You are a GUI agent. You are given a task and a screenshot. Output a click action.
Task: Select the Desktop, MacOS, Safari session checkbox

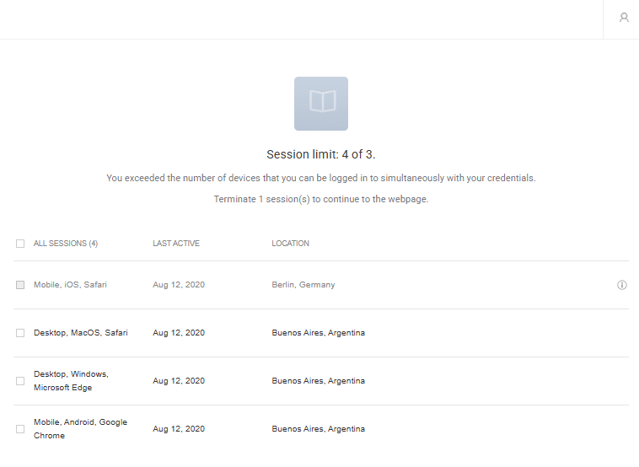pyautogui.click(x=20, y=332)
